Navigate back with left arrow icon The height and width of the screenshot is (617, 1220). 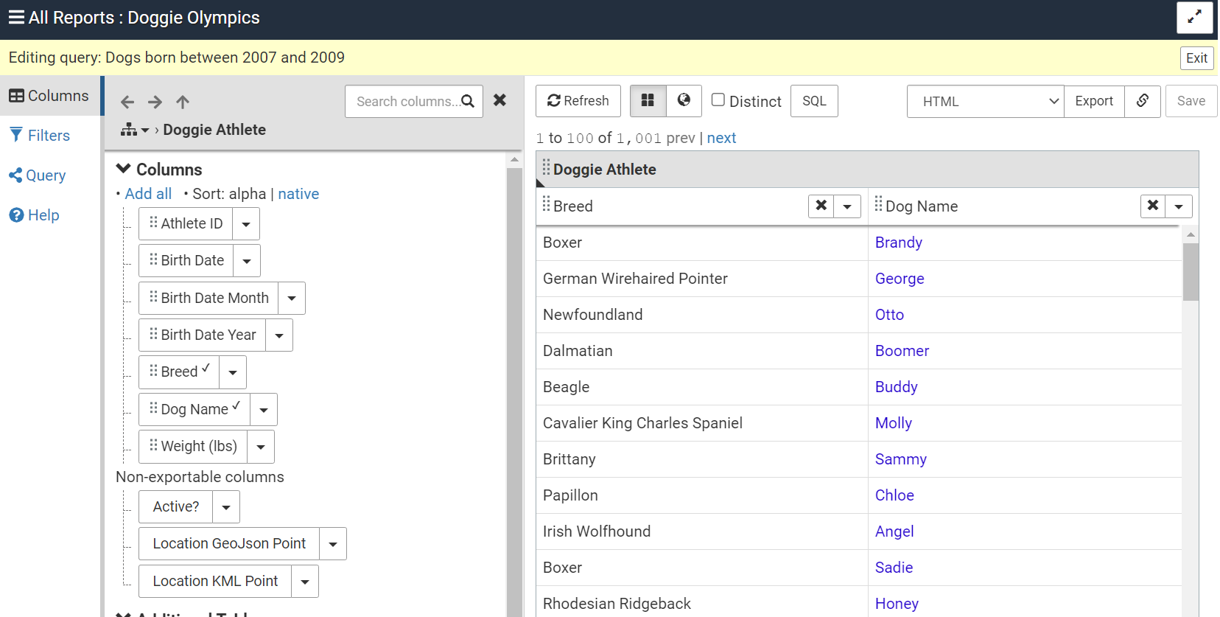(127, 102)
